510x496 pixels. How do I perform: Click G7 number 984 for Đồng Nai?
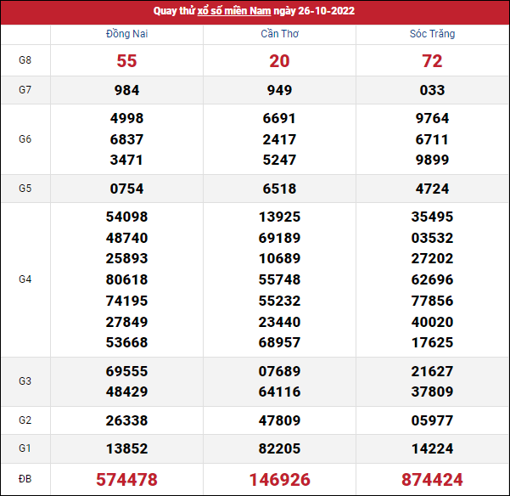pos(126,90)
